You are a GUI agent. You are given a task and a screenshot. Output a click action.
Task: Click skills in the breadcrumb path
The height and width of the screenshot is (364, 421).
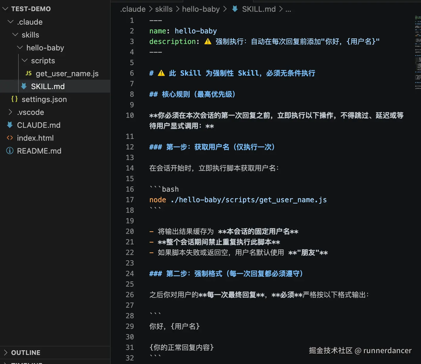click(x=164, y=9)
